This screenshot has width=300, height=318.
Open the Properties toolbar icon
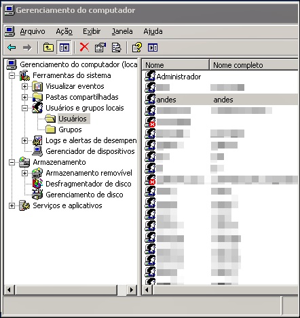click(x=100, y=47)
